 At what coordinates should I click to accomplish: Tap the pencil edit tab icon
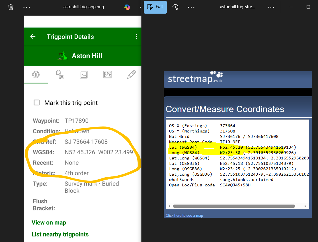[132, 75]
